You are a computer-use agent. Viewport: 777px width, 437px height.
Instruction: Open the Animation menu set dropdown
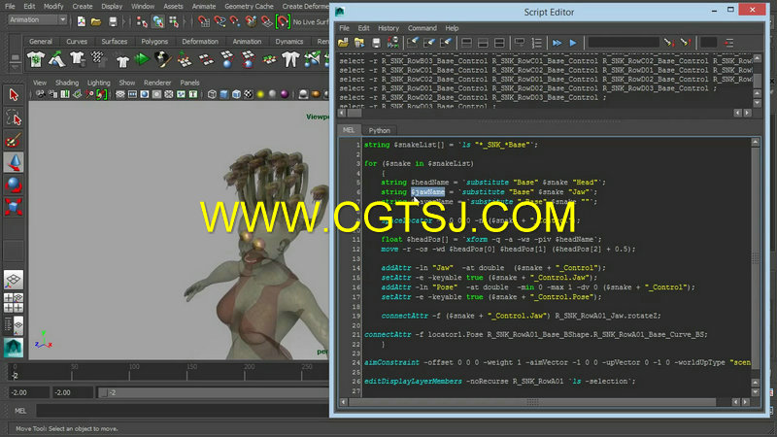(38, 20)
